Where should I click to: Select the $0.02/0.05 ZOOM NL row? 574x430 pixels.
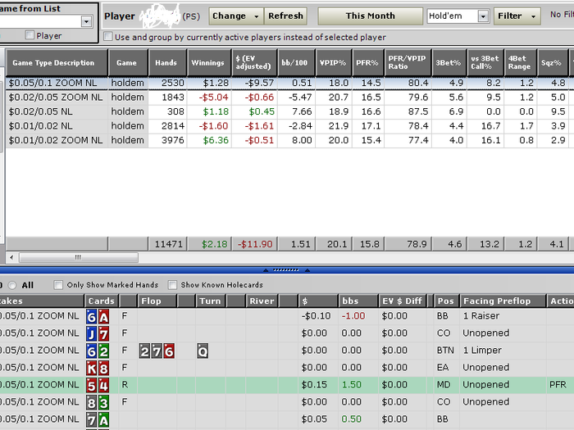289,97
